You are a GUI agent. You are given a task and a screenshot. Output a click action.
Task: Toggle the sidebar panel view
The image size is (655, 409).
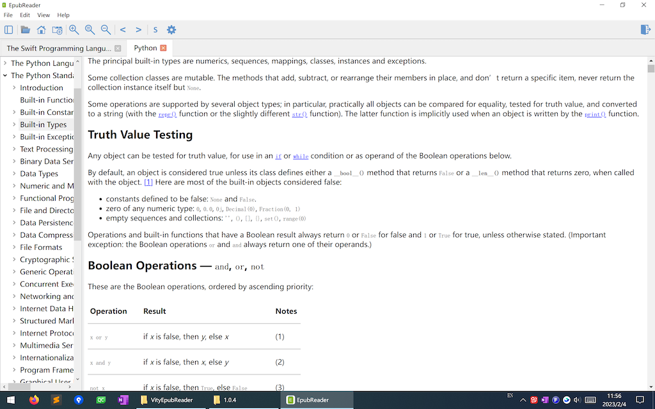8,29
